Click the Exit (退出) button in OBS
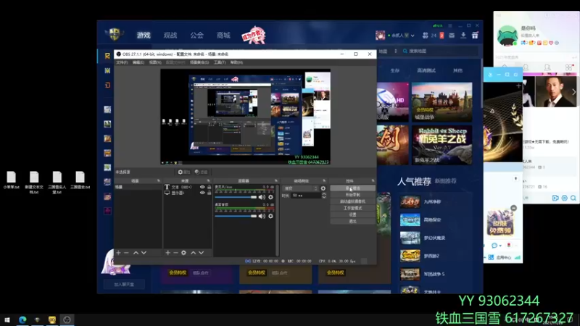The image size is (580, 326). 352,222
